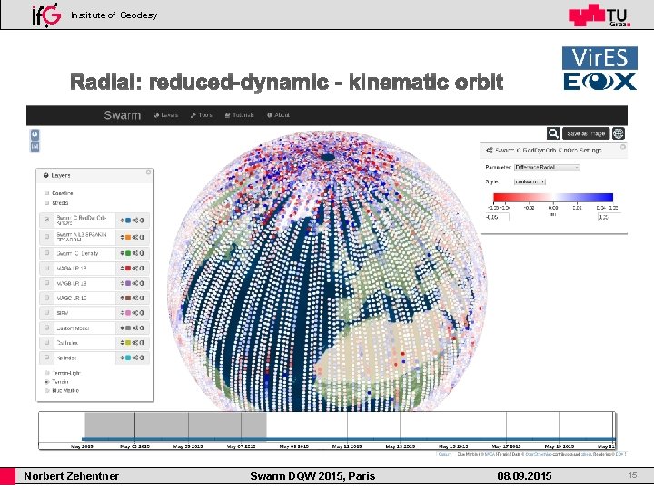The width and height of the screenshot is (654, 490).
Task: Check the MAGB LR 1B layer checkbox
Action: 46,283
